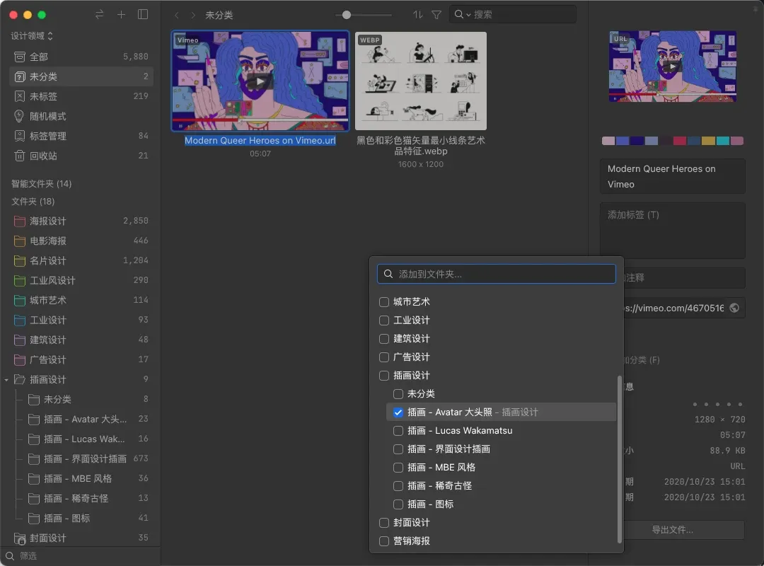Open the filter funnel icon
The height and width of the screenshot is (566, 764).
point(436,15)
